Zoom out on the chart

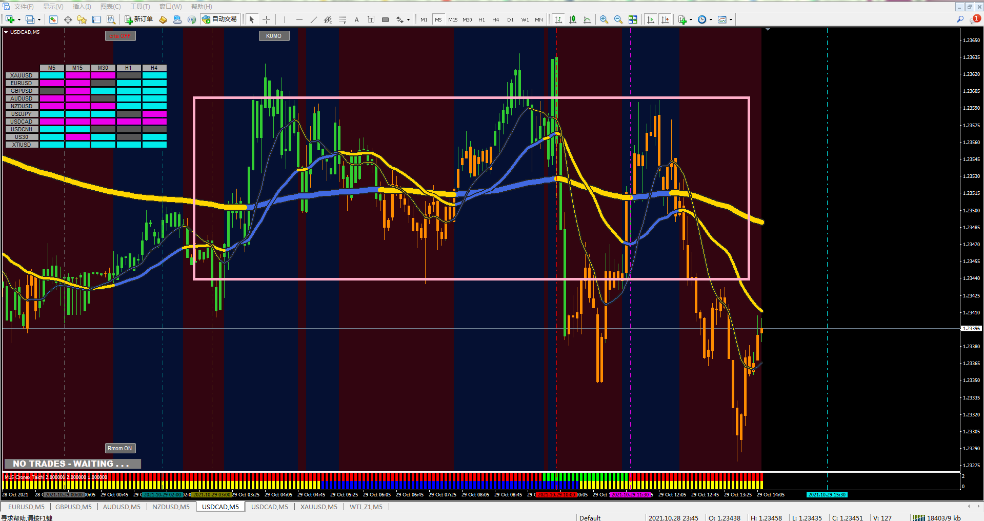pos(618,19)
